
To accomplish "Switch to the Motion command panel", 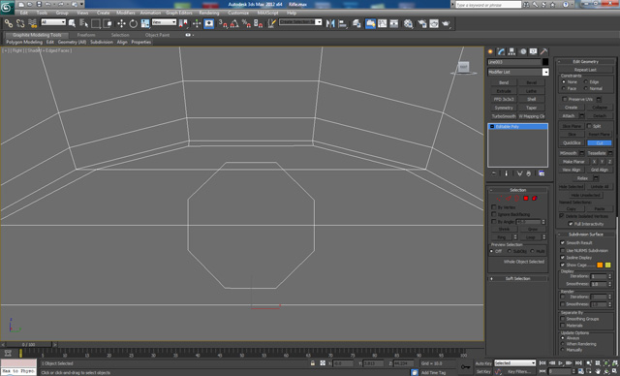I will pos(523,51).
